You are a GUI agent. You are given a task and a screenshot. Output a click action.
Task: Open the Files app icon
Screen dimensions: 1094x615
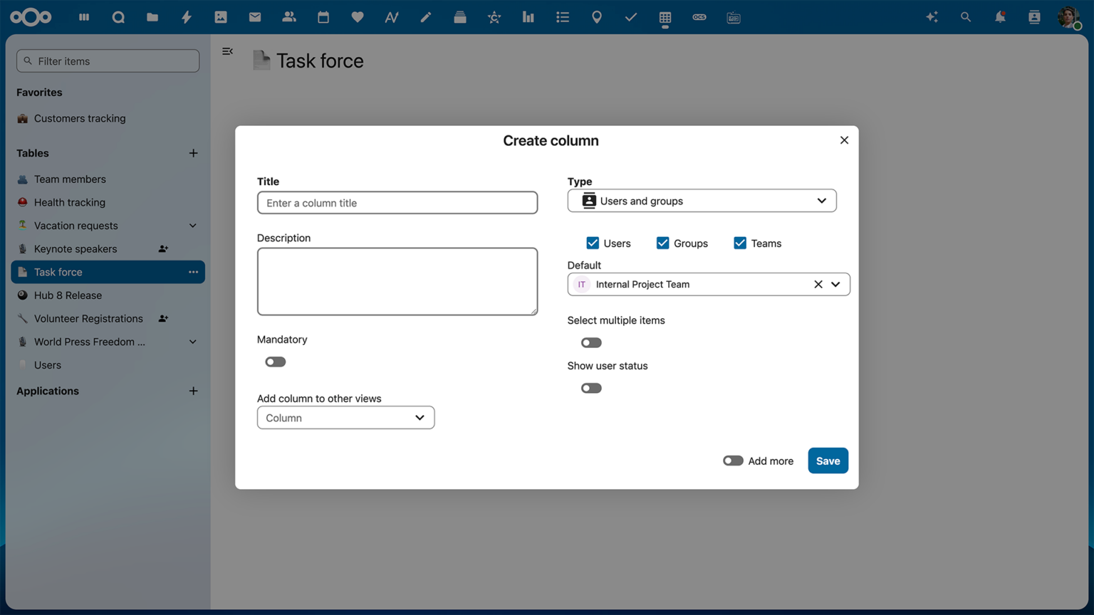[152, 16]
